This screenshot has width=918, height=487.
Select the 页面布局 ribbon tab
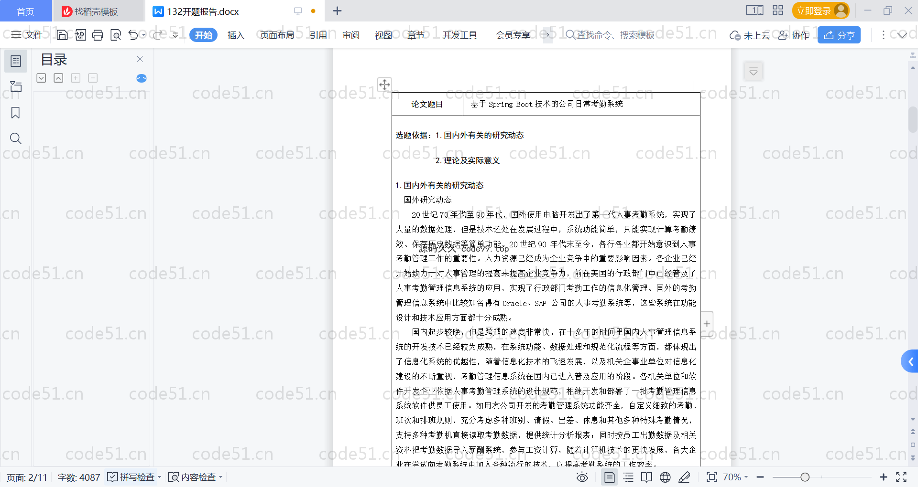277,35
